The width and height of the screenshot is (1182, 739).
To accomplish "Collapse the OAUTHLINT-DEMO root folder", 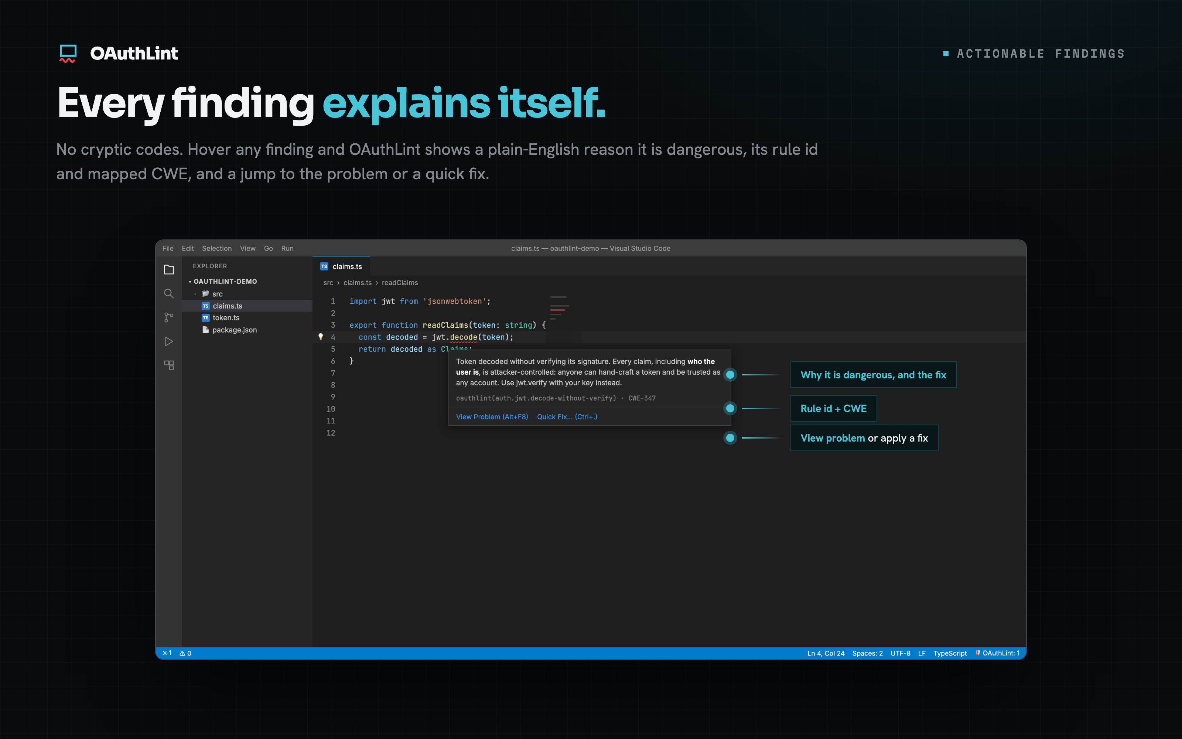I will (x=190, y=282).
